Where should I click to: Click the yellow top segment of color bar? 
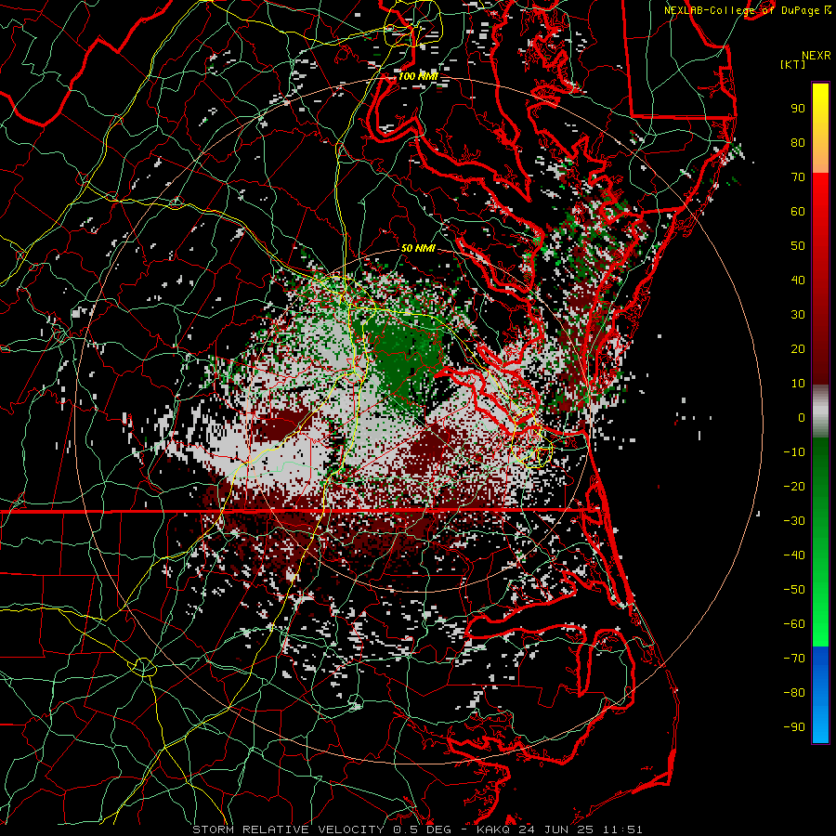click(x=820, y=128)
